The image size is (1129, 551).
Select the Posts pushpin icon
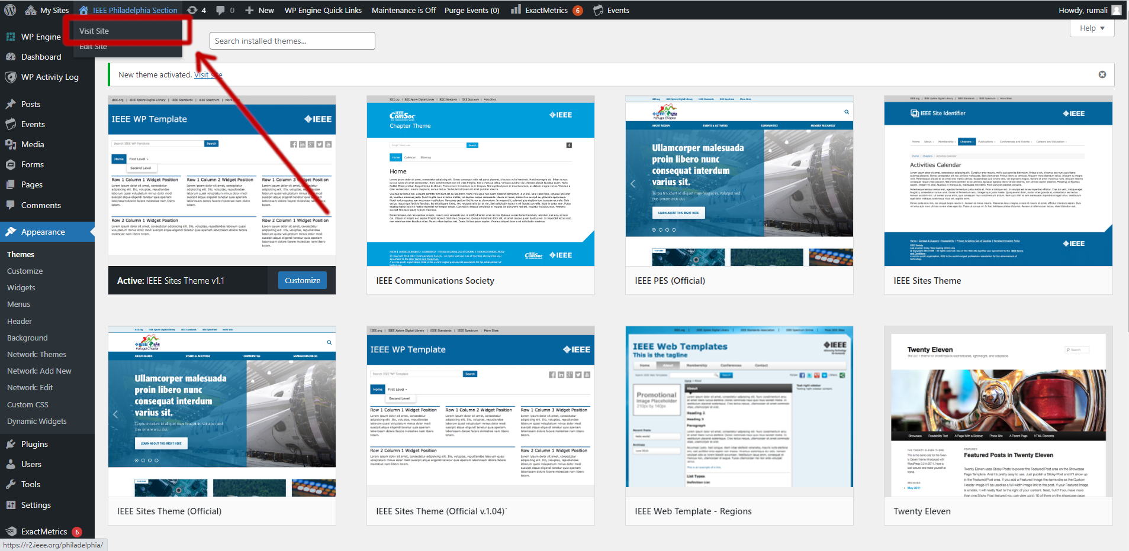point(11,104)
